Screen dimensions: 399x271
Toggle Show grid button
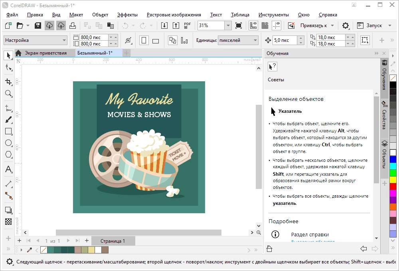(265, 26)
